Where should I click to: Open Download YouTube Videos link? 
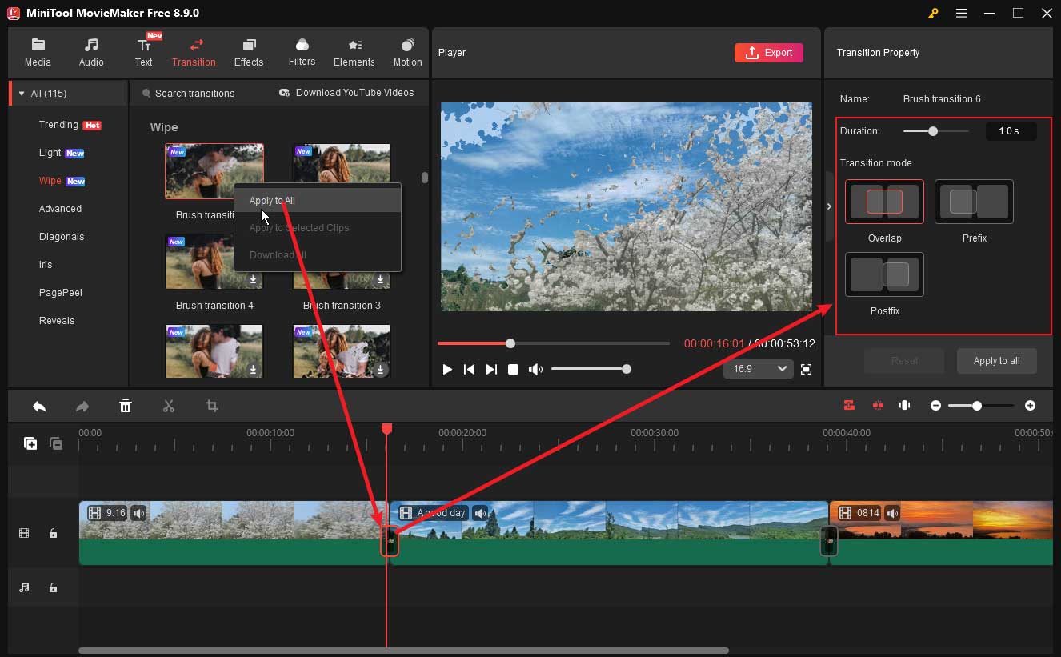(346, 93)
